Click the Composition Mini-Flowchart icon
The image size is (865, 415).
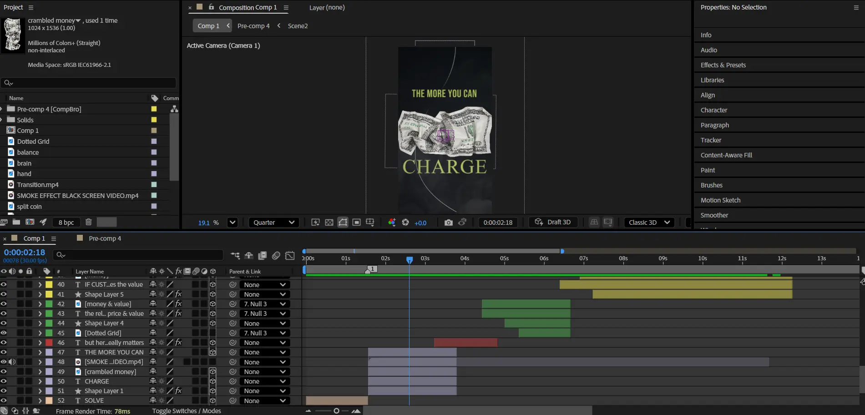pos(235,256)
